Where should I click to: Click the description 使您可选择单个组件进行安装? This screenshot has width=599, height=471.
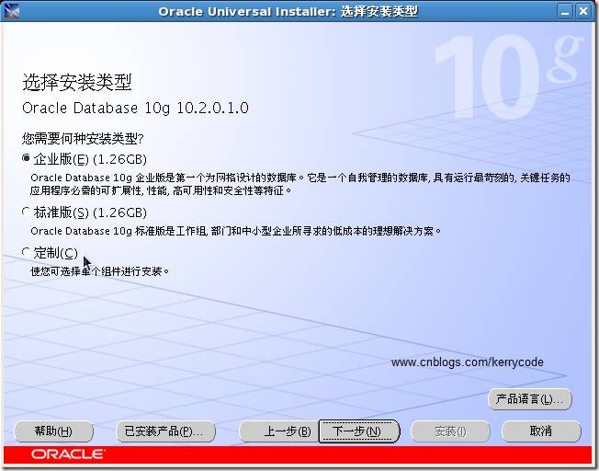tap(99, 271)
